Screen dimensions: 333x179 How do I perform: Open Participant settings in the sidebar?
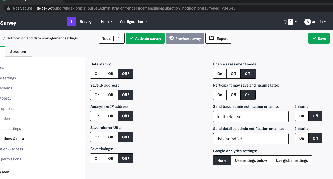point(11,129)
